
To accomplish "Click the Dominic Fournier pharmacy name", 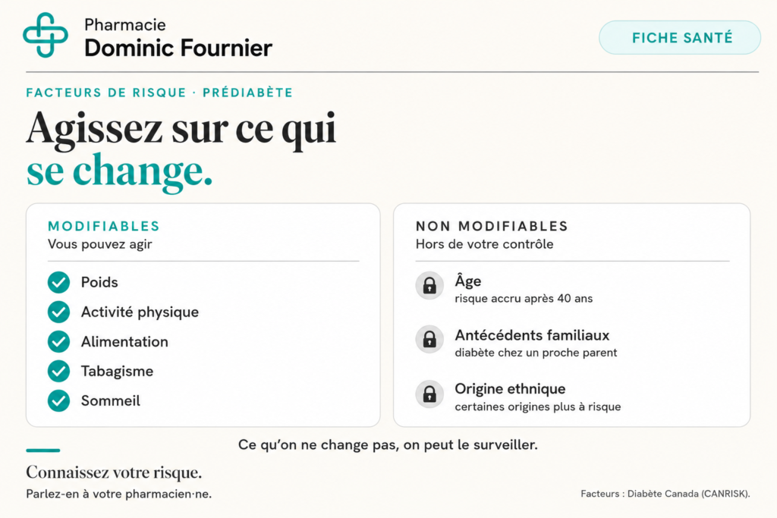I will coord(178,48).
